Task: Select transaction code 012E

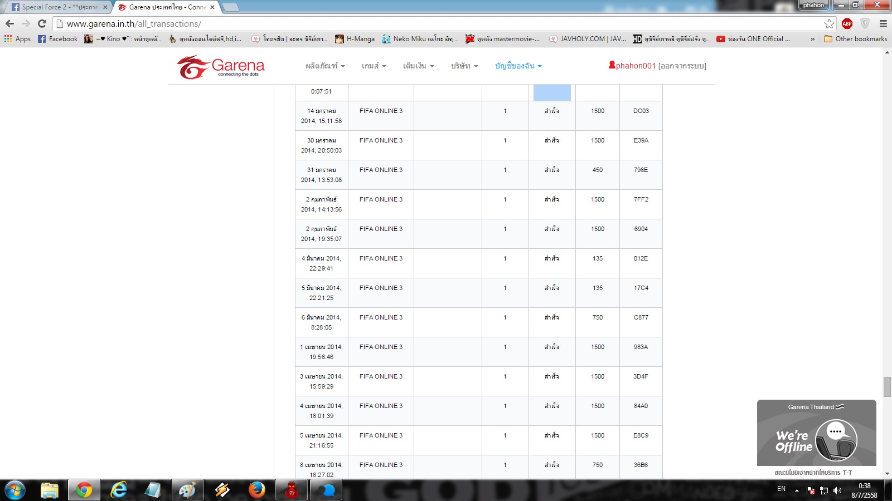Action: [641, 258]
